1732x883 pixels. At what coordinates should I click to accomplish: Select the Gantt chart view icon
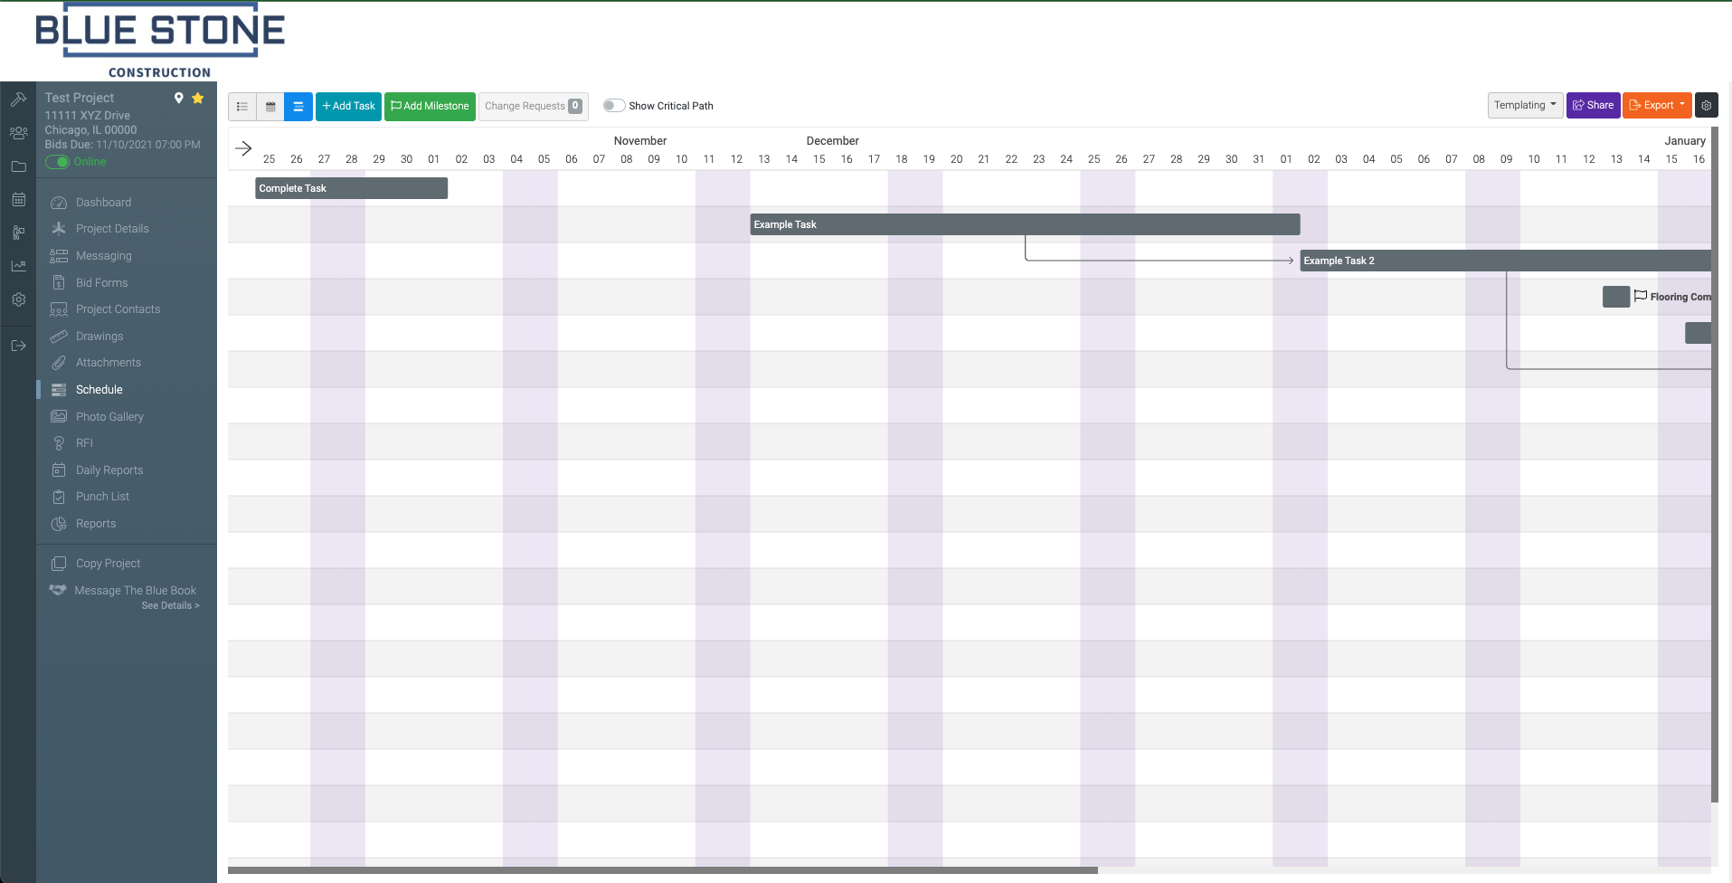click(x=298, y=106)
